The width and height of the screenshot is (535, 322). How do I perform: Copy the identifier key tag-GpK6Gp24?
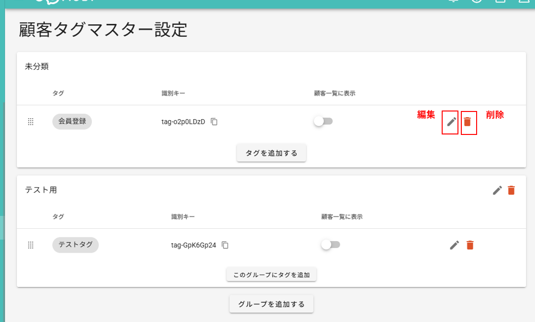click(x=225, y=245)
